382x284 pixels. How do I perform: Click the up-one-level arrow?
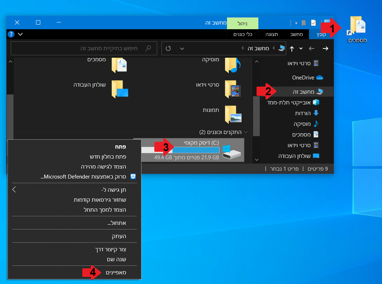click(x=292, y=48)
